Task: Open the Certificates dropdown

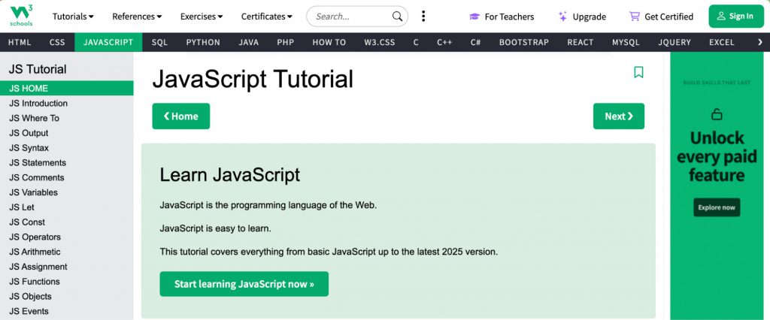Action: [x=267, y=17]
